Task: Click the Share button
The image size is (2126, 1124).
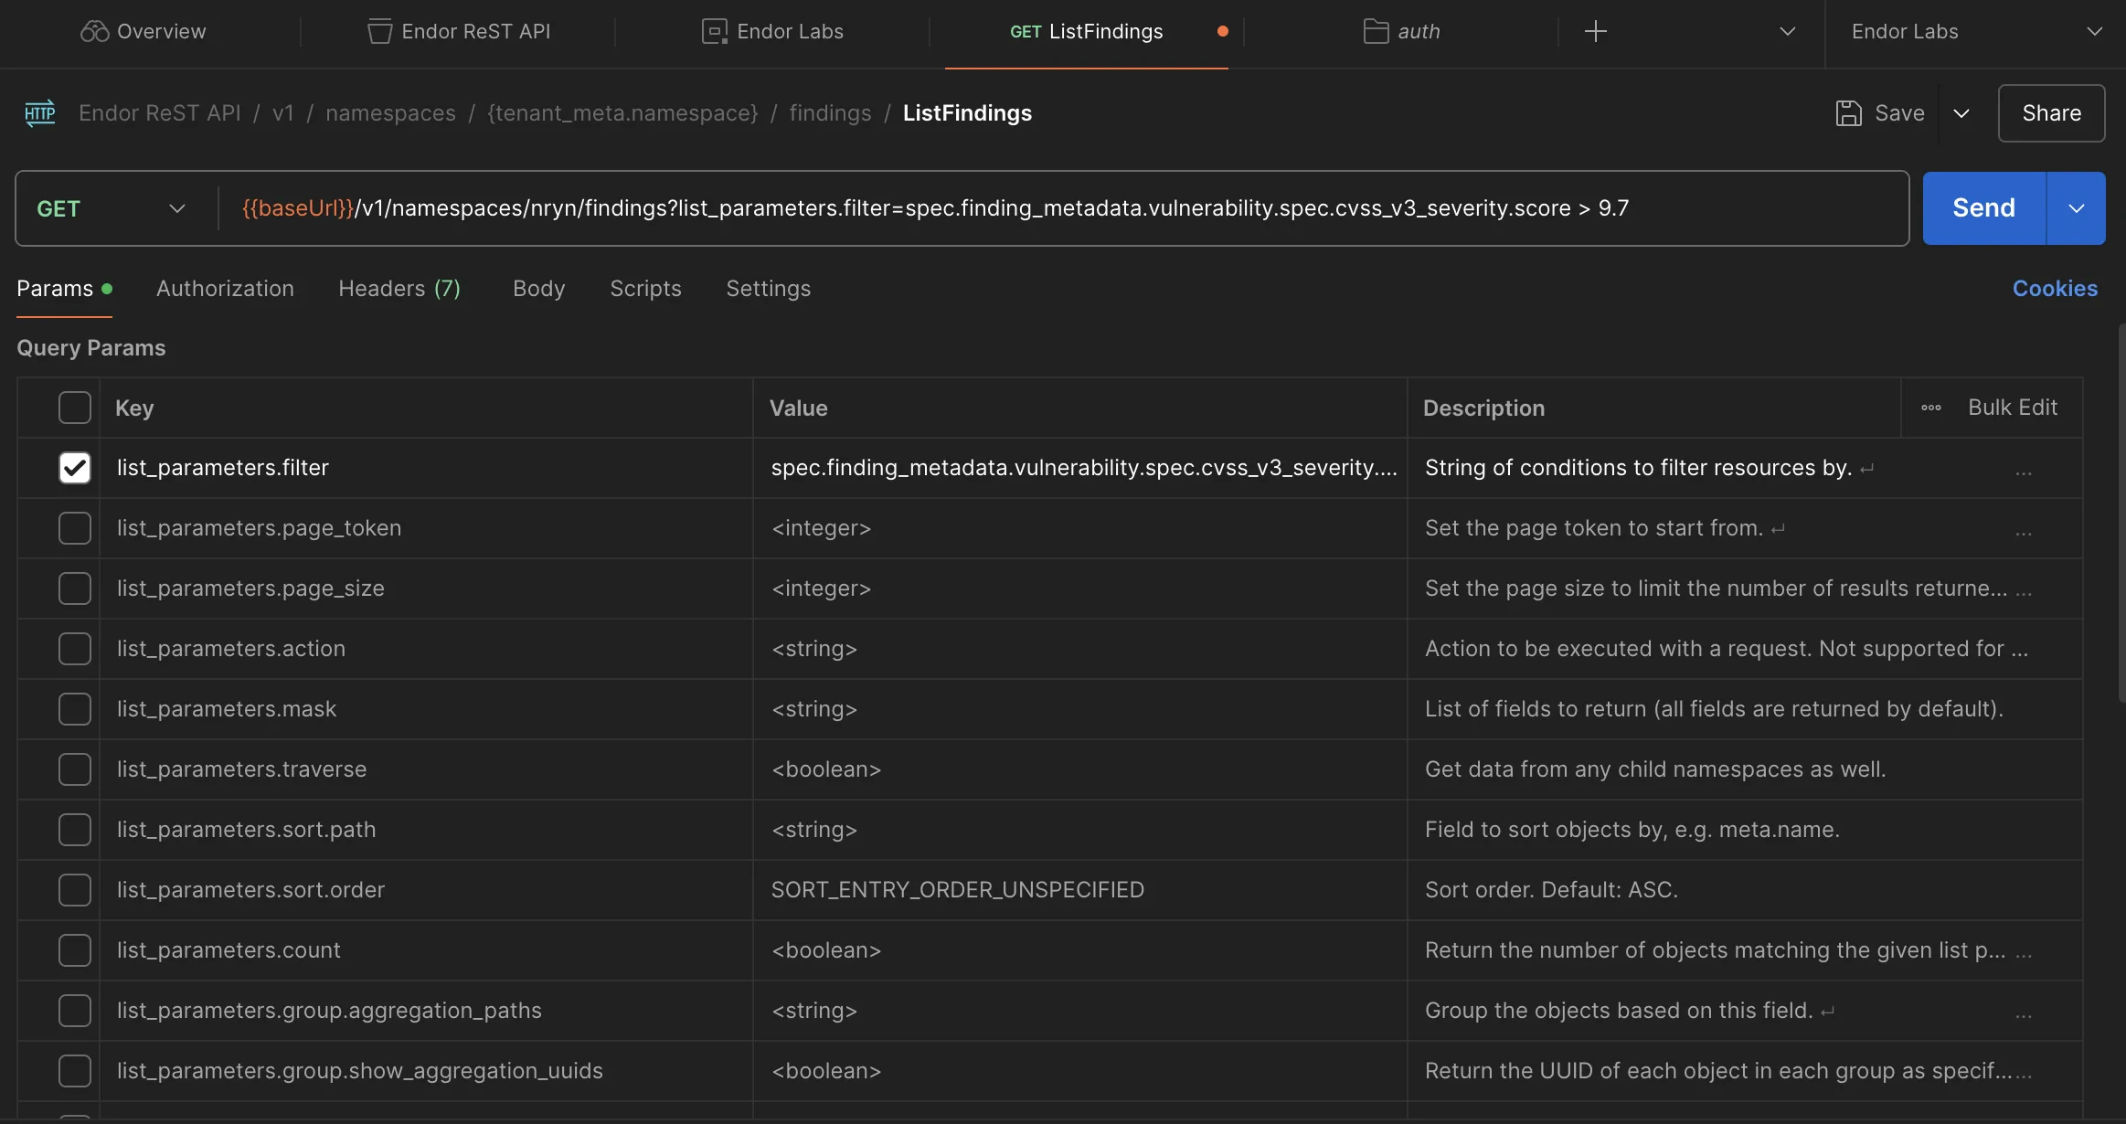Action: click(x=2050, y=112)
